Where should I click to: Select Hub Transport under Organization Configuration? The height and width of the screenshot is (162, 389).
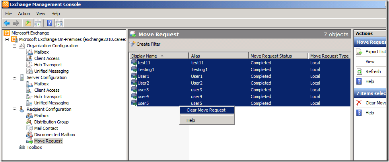coord(48,65)
